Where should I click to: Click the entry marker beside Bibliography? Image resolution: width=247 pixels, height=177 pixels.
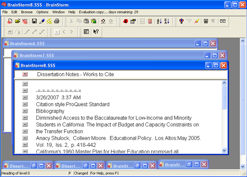pyautogui.click(x=25, y=111)
